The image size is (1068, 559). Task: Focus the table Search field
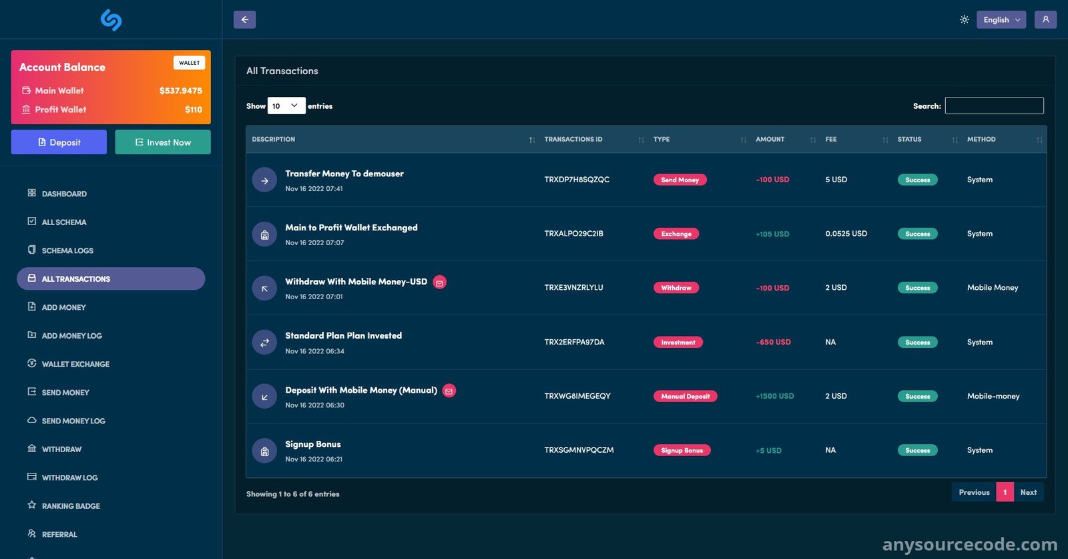pyautogui.click(x=994, y=106)
